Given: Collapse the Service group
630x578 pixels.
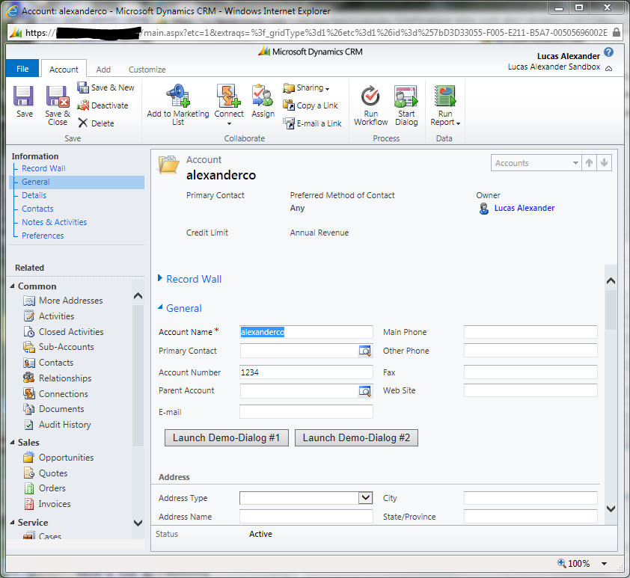Looking at the screenshot, I should (13, 522).
